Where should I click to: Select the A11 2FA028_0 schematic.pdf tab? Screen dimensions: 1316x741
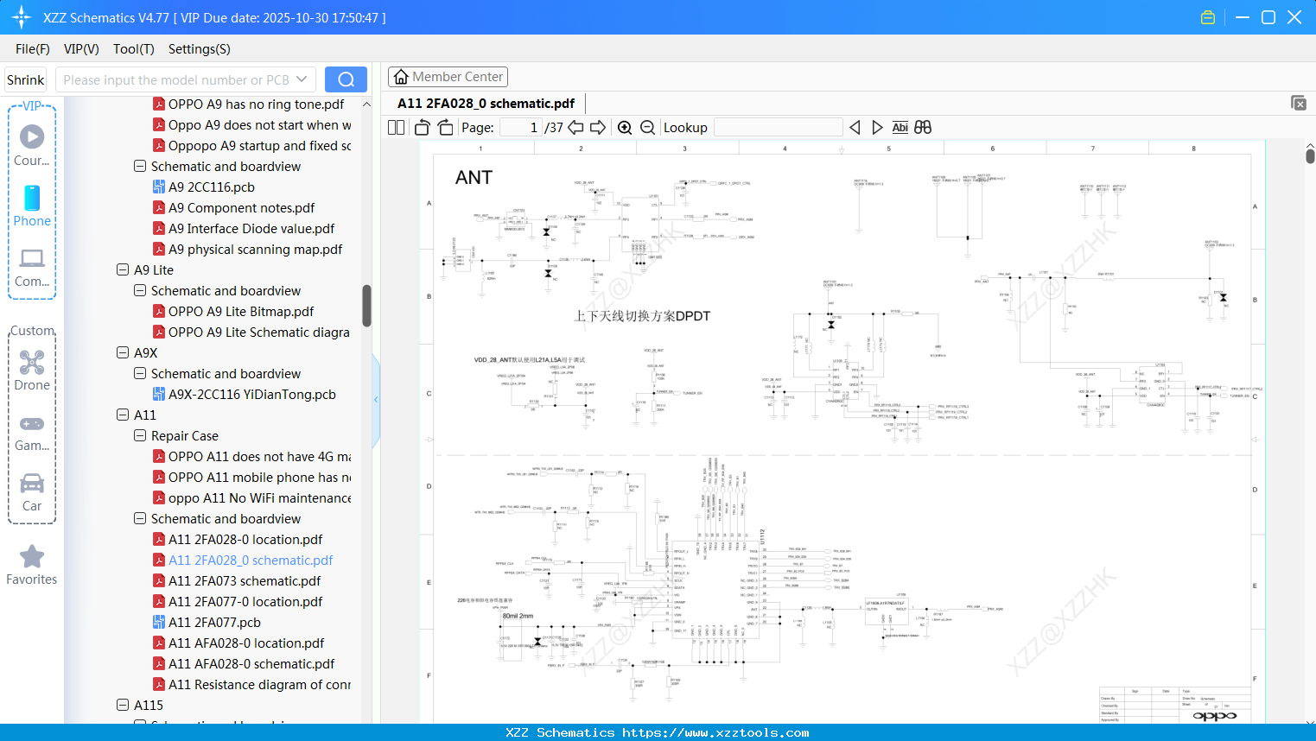point(486,104)
